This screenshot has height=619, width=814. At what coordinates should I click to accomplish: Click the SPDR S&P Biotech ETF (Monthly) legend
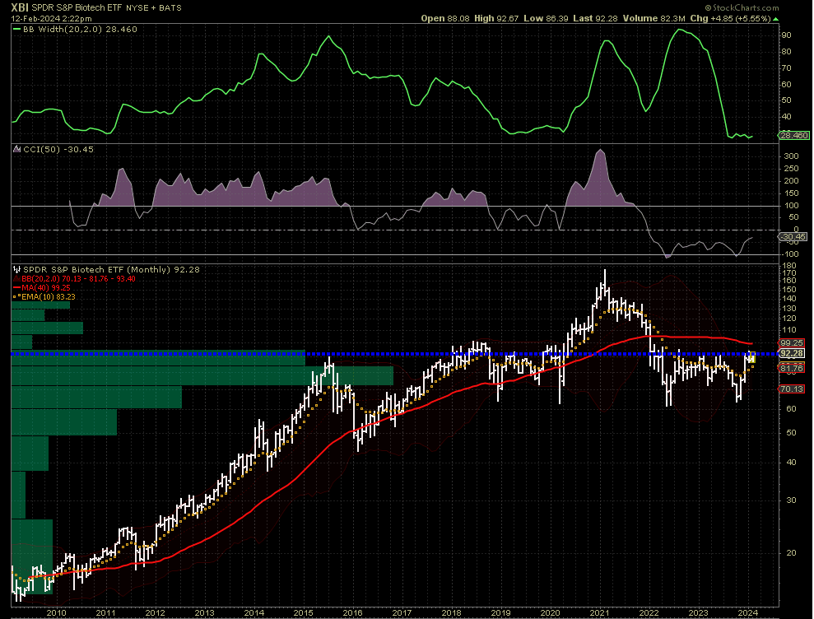point(111,269)
